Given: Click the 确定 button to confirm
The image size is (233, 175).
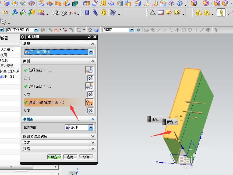Looking at the screenshot, I should 54,157.
